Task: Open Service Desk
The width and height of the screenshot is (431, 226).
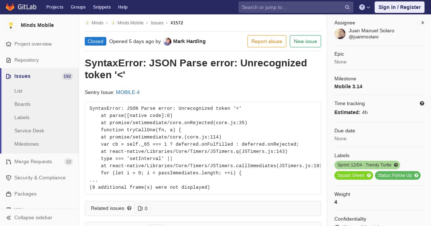Action: click(x=29, y=131)
